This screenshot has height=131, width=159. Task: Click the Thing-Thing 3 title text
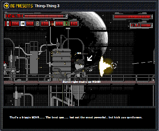pyautogui.click(x=47, y=6)
